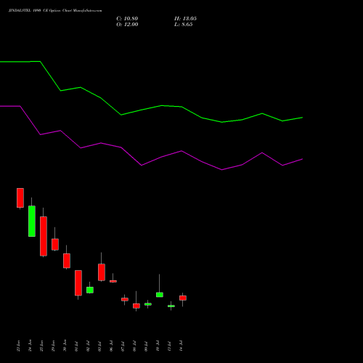
Task: Select the red candle for 01 Jul
Action: (78, 282)
